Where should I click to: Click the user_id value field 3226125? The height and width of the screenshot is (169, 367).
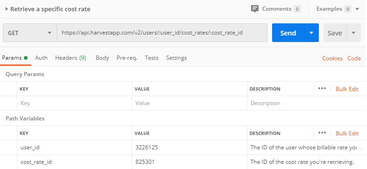[x=190, y=148]
